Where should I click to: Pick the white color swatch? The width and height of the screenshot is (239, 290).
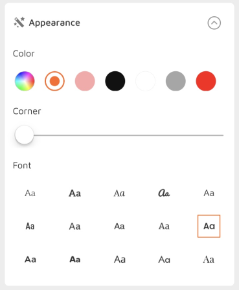pos(145,81)
